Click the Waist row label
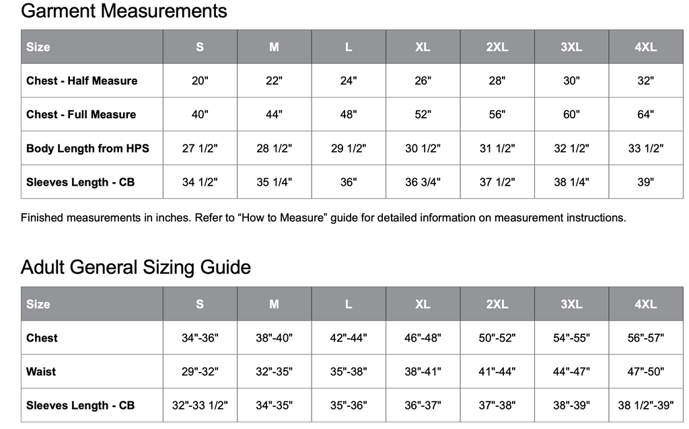The height and width of the screenshot is (429, 689). click(x=41, y=372)
